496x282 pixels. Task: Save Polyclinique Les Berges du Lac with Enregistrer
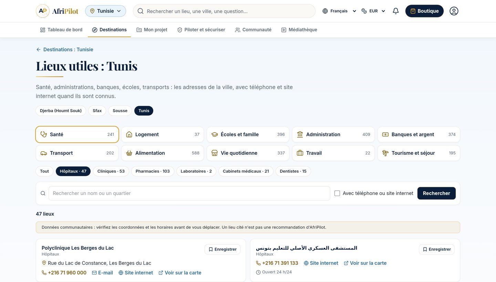pyautogui.click(x=223, y=249)
